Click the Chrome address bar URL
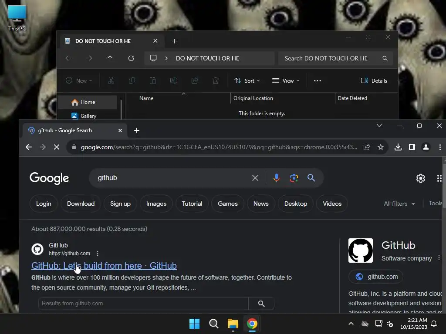 219,147
